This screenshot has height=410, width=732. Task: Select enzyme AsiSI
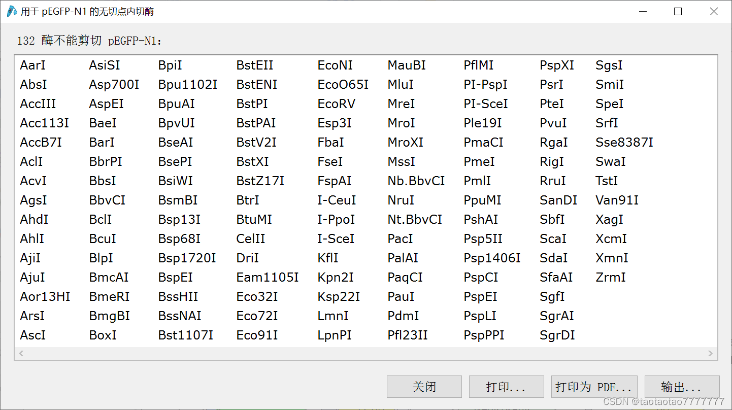click(105, 65)
